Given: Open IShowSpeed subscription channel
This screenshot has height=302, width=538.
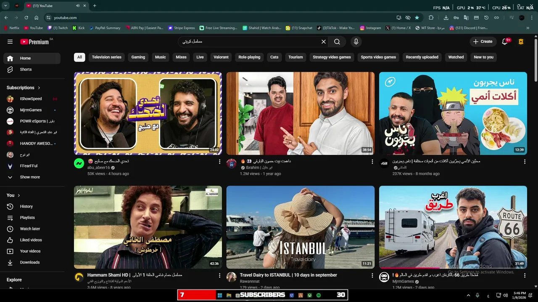Looking at the screenshot, I should (32, 99).
